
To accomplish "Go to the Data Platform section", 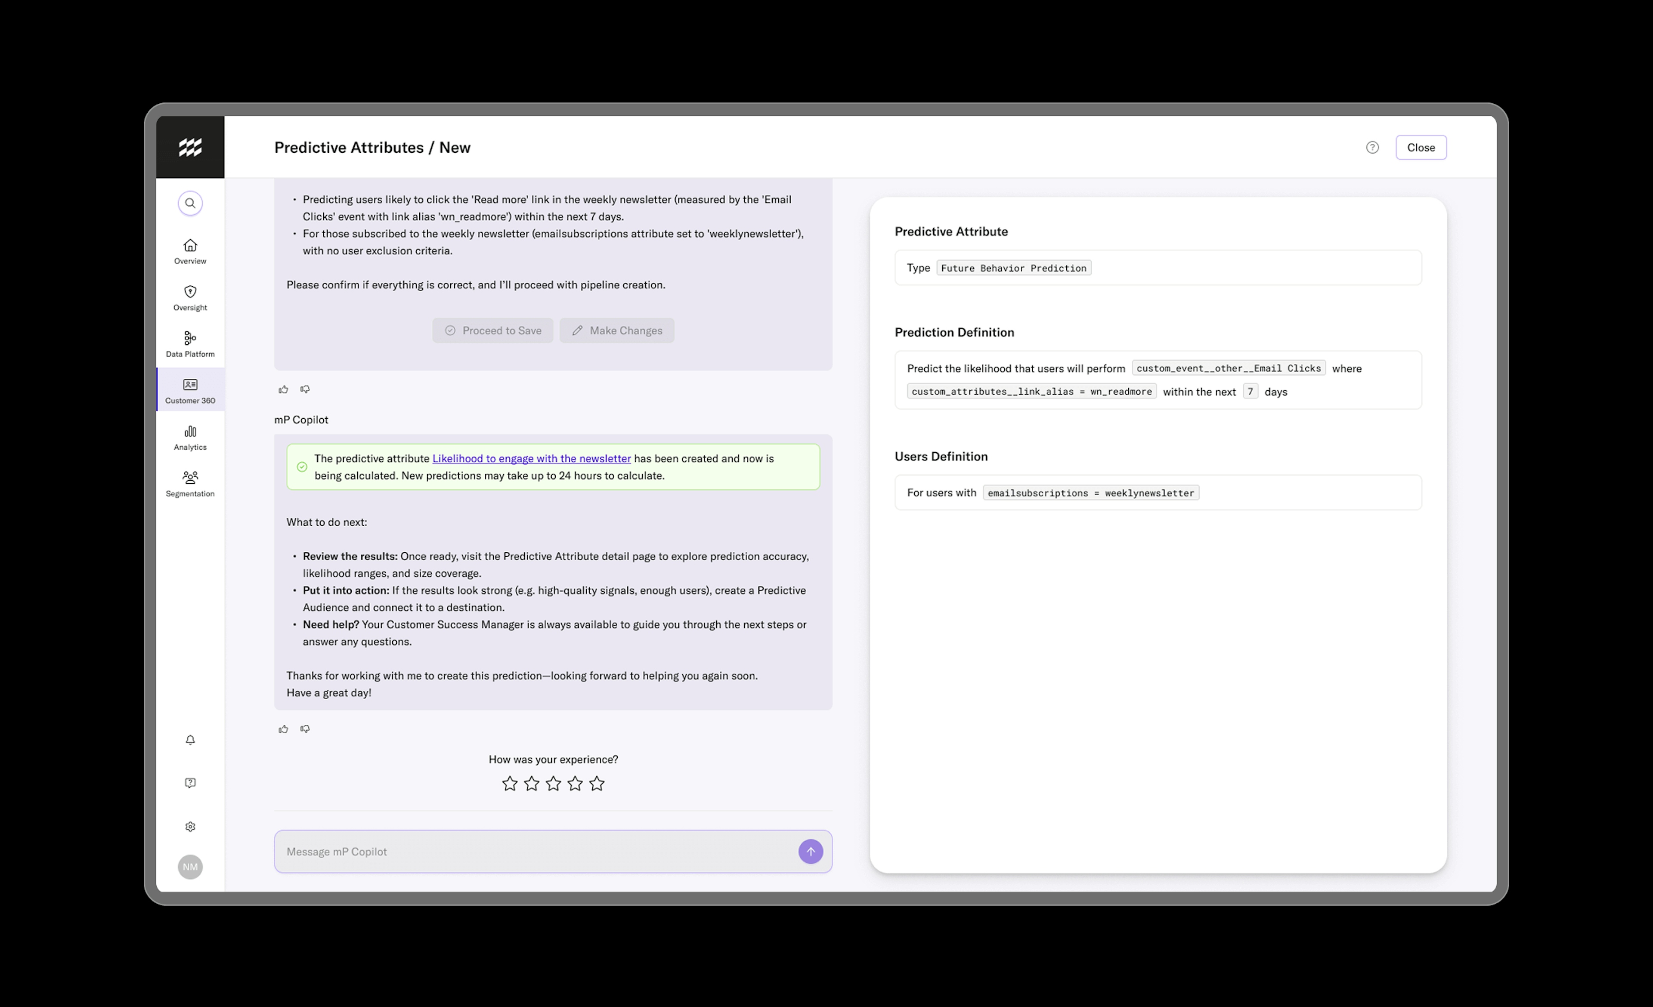I will pos(190,344).
